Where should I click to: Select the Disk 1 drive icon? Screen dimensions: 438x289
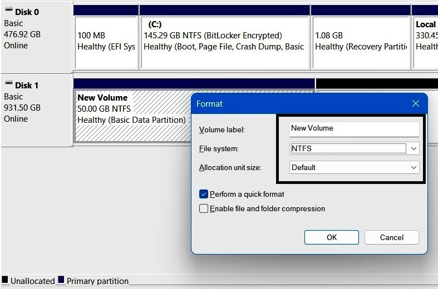(9, 83)
